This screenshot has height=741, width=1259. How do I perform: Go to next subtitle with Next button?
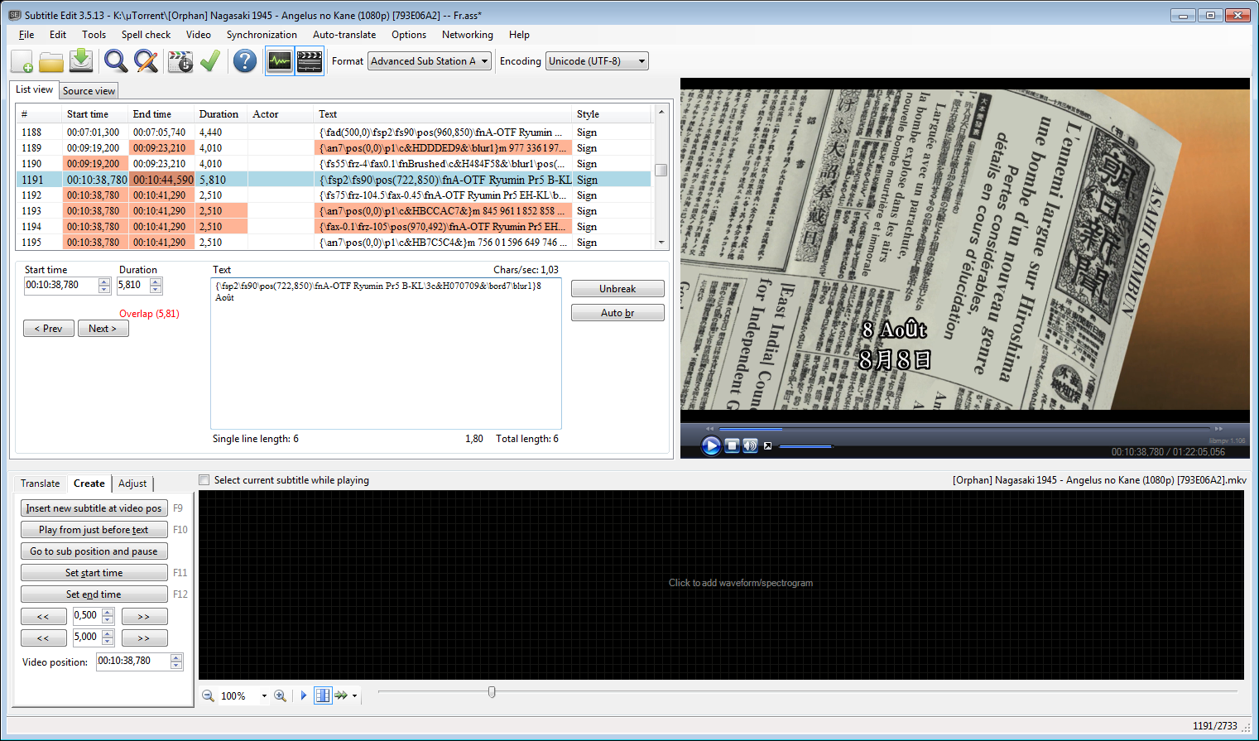tap(103, 329)
